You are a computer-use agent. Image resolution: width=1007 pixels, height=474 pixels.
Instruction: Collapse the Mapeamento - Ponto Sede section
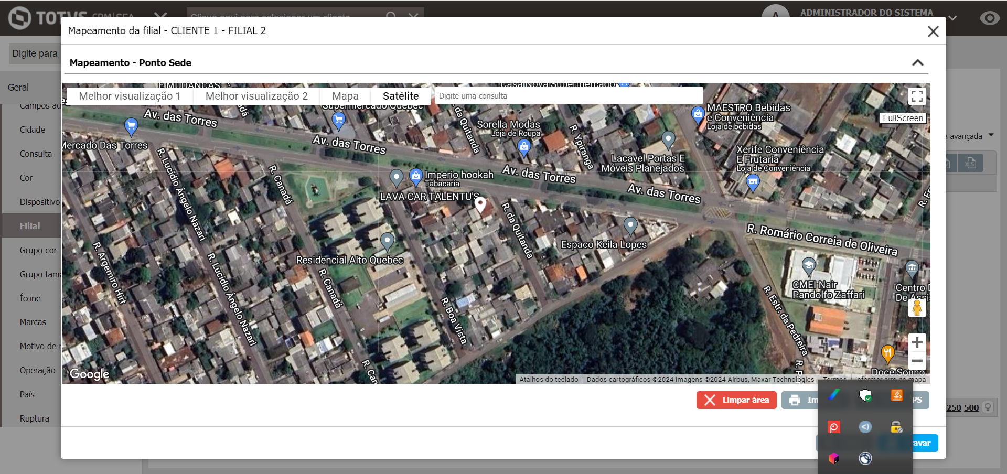tap(917, 62)
